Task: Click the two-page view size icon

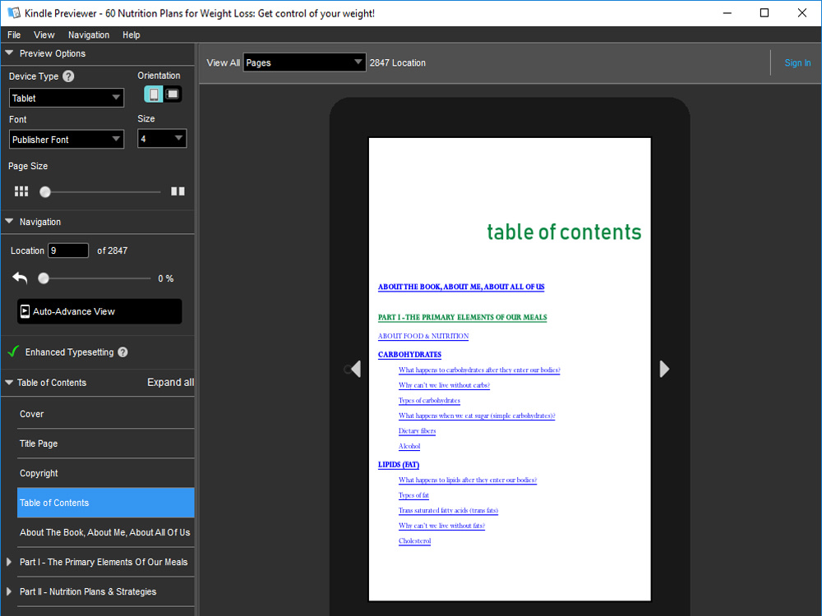Action: coord(178,191)
